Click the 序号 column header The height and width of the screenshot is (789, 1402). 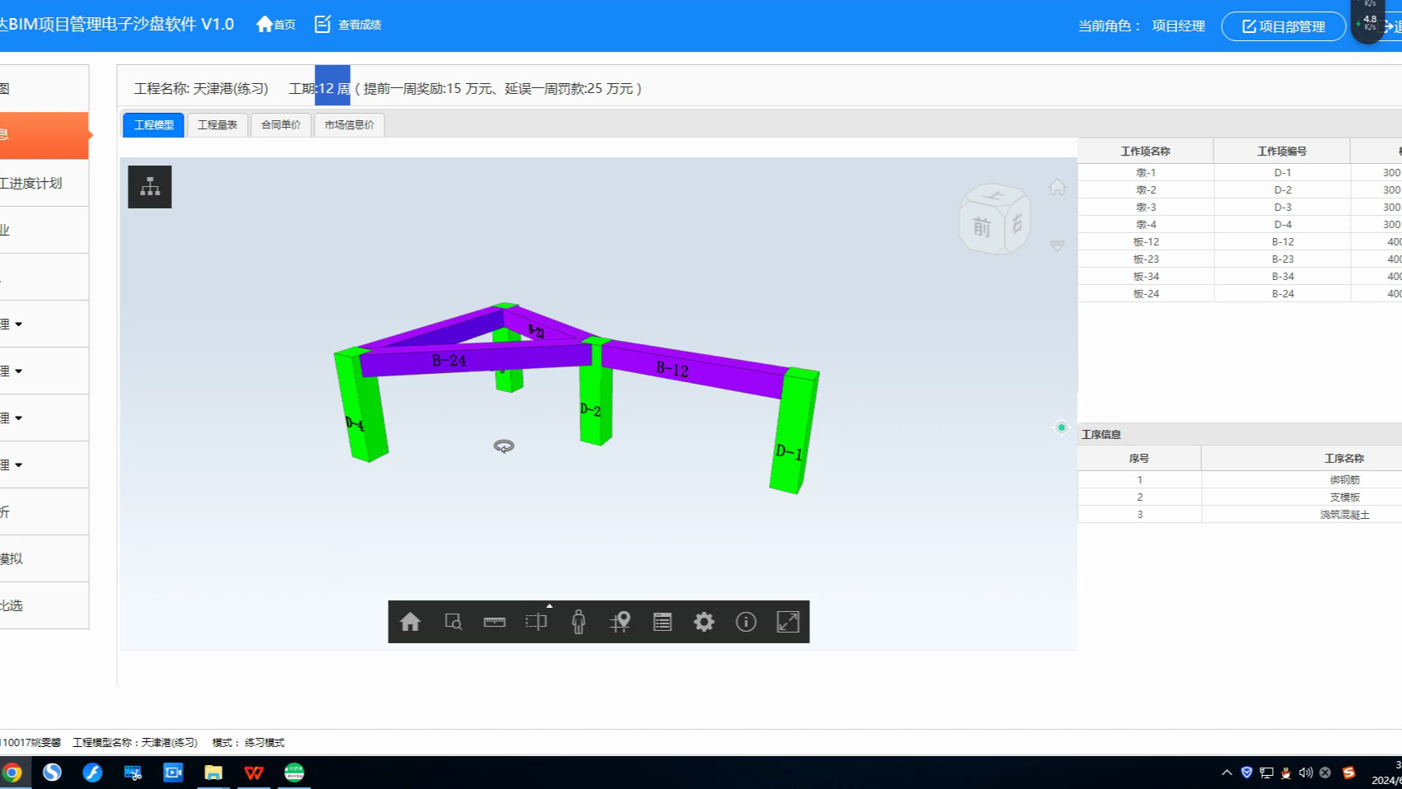coord(1139,458)
